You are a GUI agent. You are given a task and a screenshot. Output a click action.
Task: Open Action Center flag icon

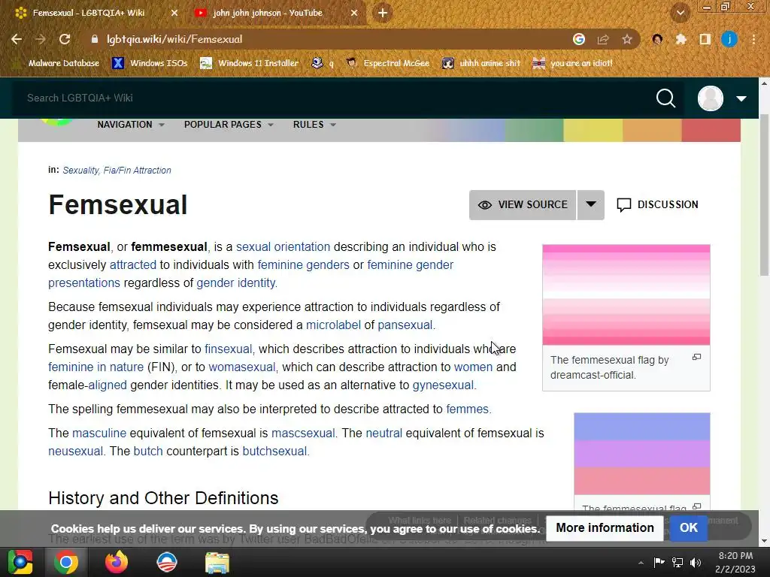pos(659,562)
